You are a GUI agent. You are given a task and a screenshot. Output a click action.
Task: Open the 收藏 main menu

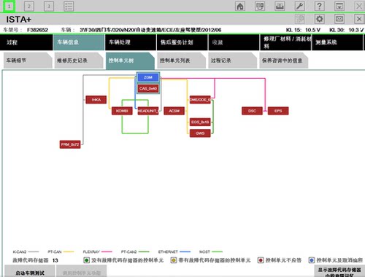[234, 42]
